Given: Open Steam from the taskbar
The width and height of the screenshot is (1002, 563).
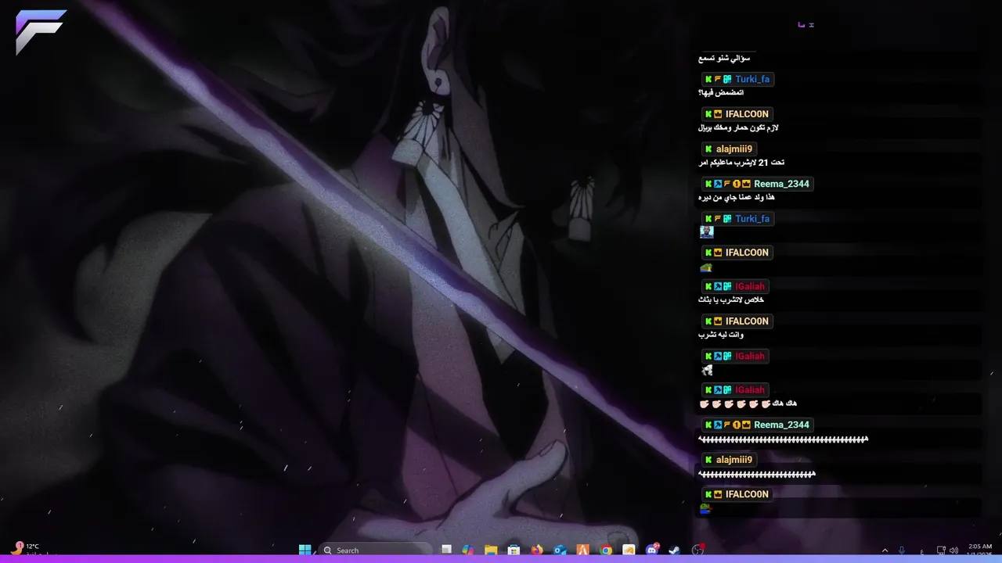Looking at the screenshot, I should tap(674, 550).
